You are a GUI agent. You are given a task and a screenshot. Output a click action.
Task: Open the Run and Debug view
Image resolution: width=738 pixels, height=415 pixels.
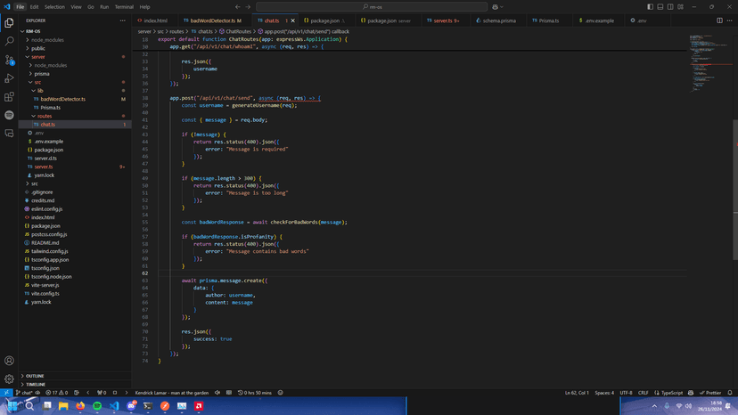click(x=9, y=78)
